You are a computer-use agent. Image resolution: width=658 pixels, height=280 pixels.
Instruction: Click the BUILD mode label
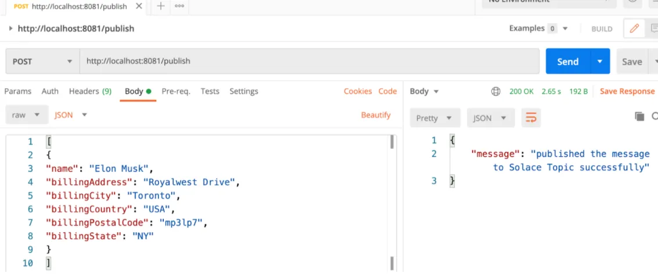pyautogui.click(x=602, y=29)
